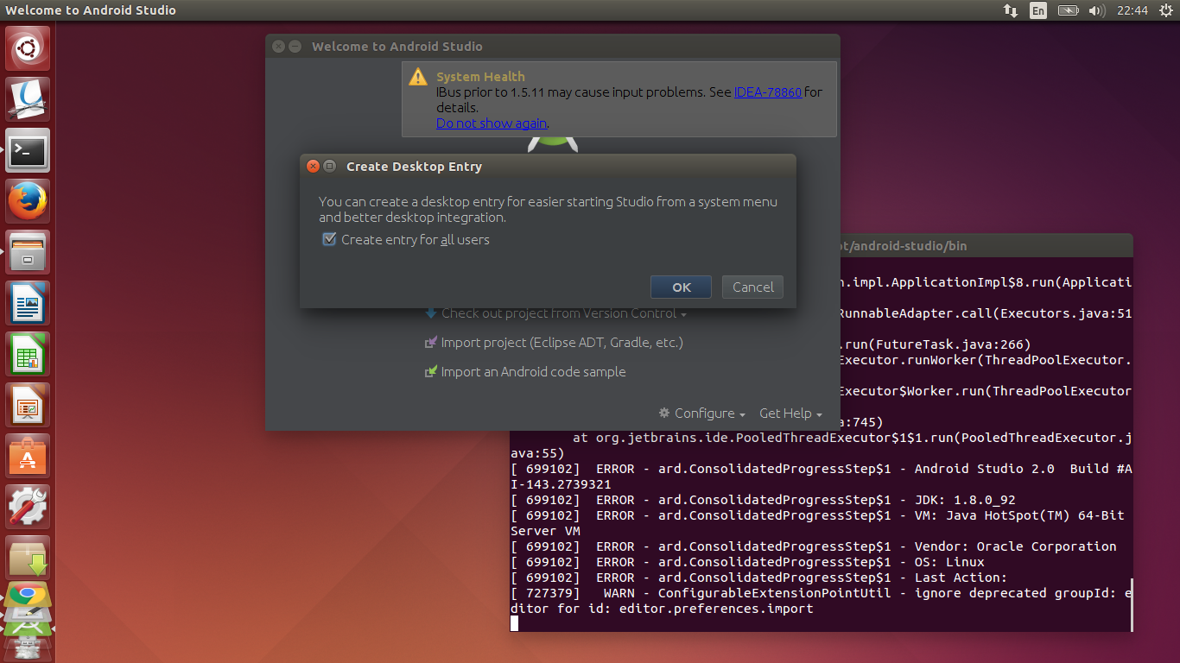The image size is (1180, 663).
Task: Open System Settings wrench-and-gear launcher icon
Action: point(28,507)
